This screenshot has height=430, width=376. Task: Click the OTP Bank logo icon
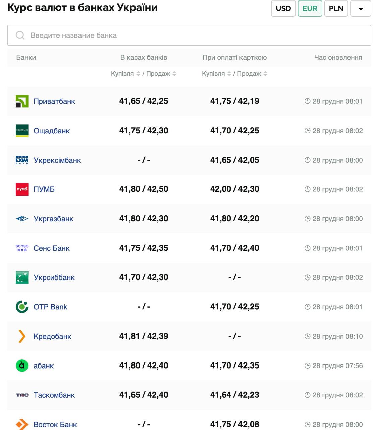pos(22,307)
